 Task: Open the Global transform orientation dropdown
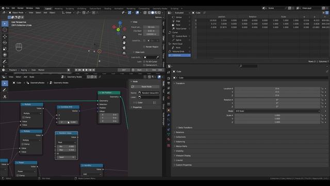[68, 12]
